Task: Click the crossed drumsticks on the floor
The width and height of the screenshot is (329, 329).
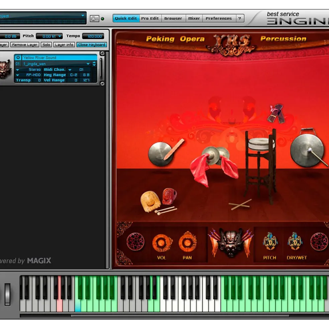Action: click(240, 204)
